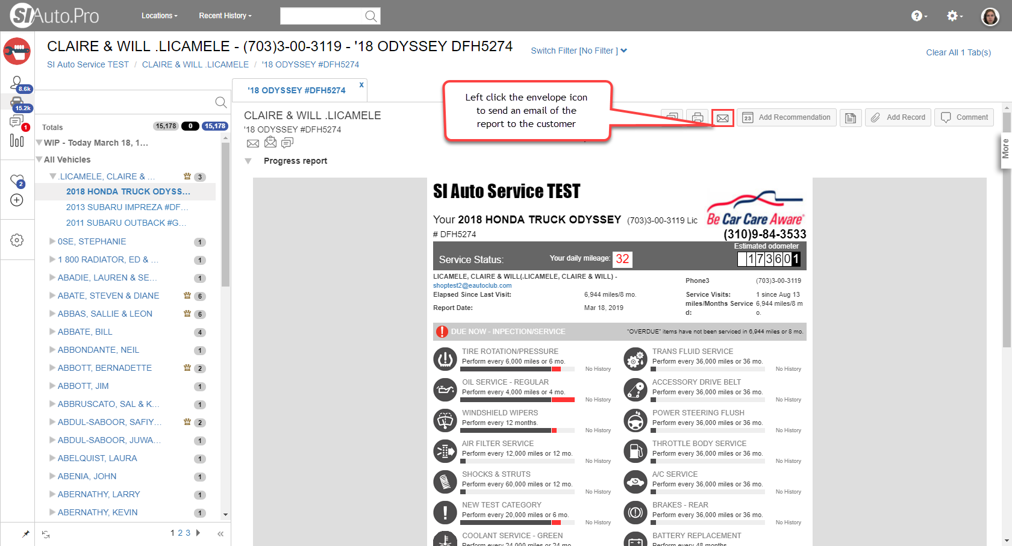Click the black 0 totals badge

[190, 126]
